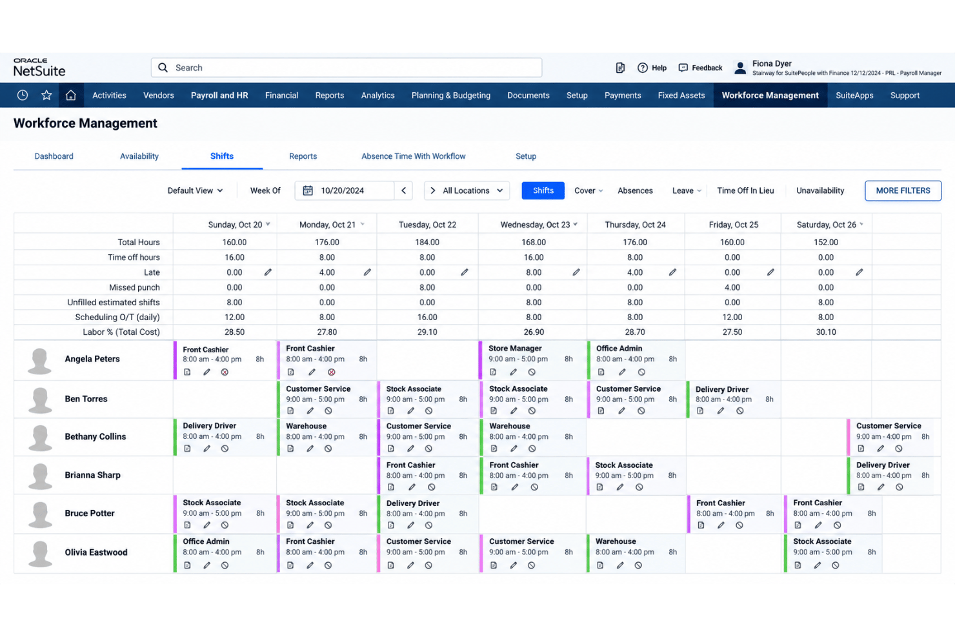Click the Search input field

[x=347, y=68]
